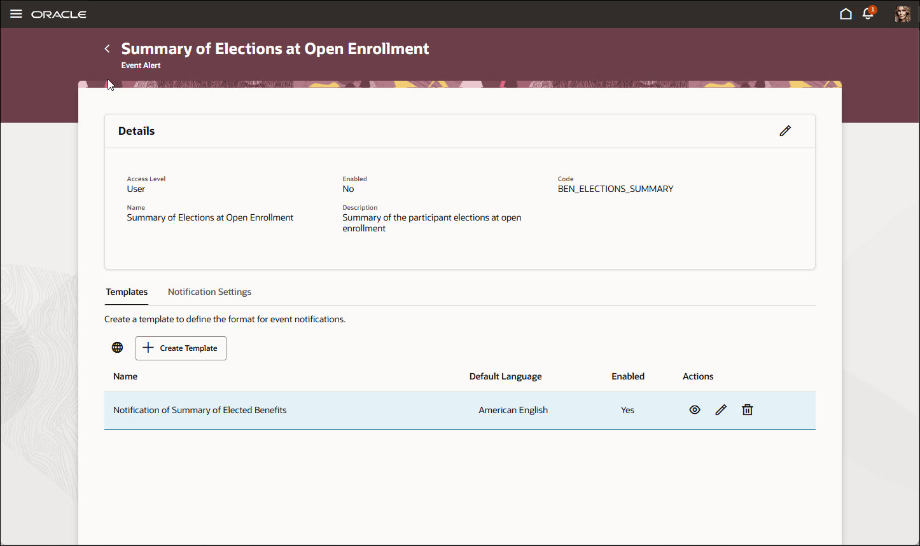Click the page title Summary of Elections
Image resolution: width=920 pixels, height=546 pixels.
click(275, 49)
